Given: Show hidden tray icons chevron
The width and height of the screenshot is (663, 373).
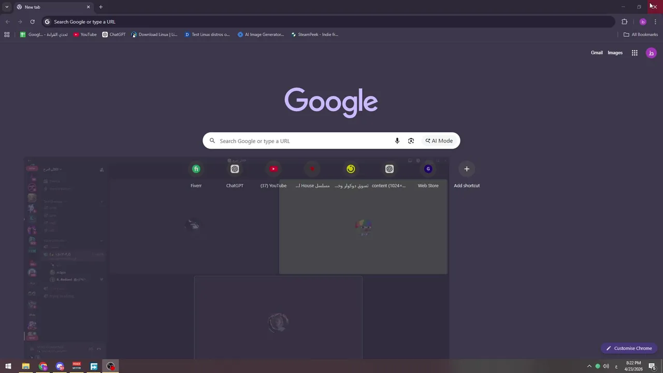Looking at the screenshot, I should click(589, 366).
